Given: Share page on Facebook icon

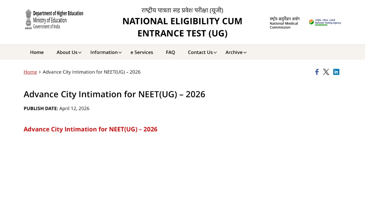Looking at the screenshot, I should coord(317,72).
